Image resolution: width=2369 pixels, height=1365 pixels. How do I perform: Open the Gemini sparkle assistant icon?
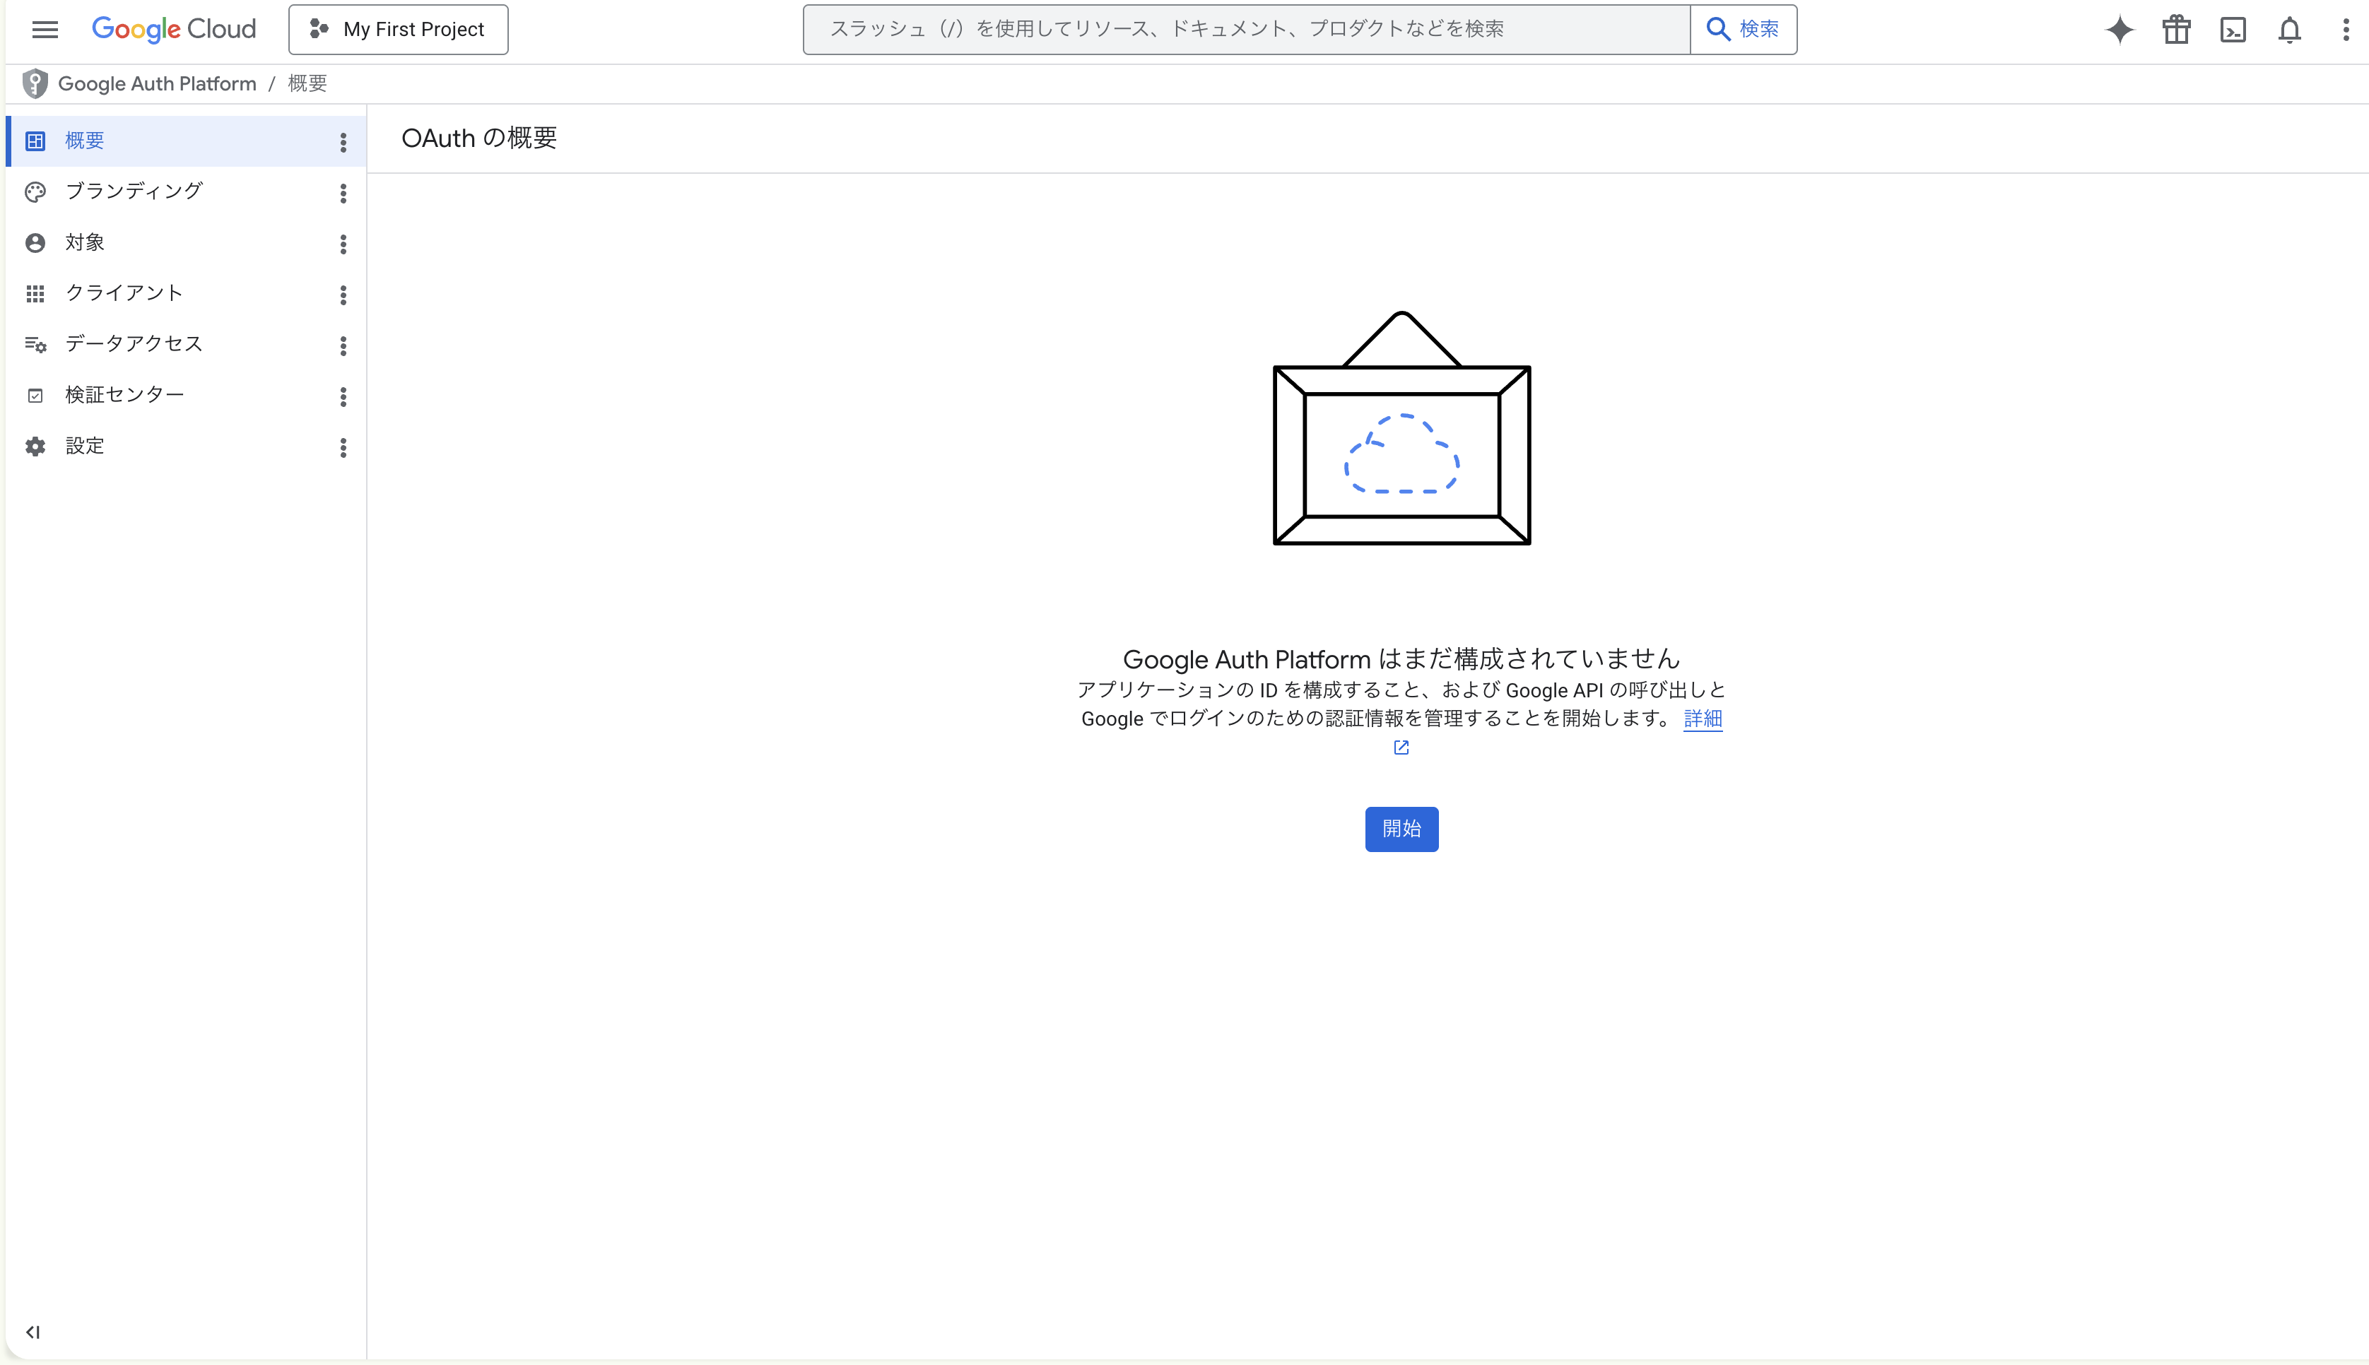click(x=2120, y=30)
